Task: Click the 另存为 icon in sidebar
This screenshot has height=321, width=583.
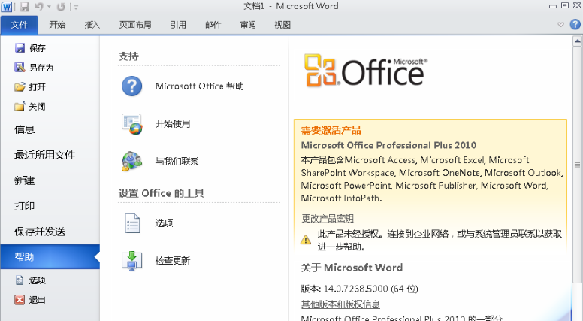Action: click(20, 68)
